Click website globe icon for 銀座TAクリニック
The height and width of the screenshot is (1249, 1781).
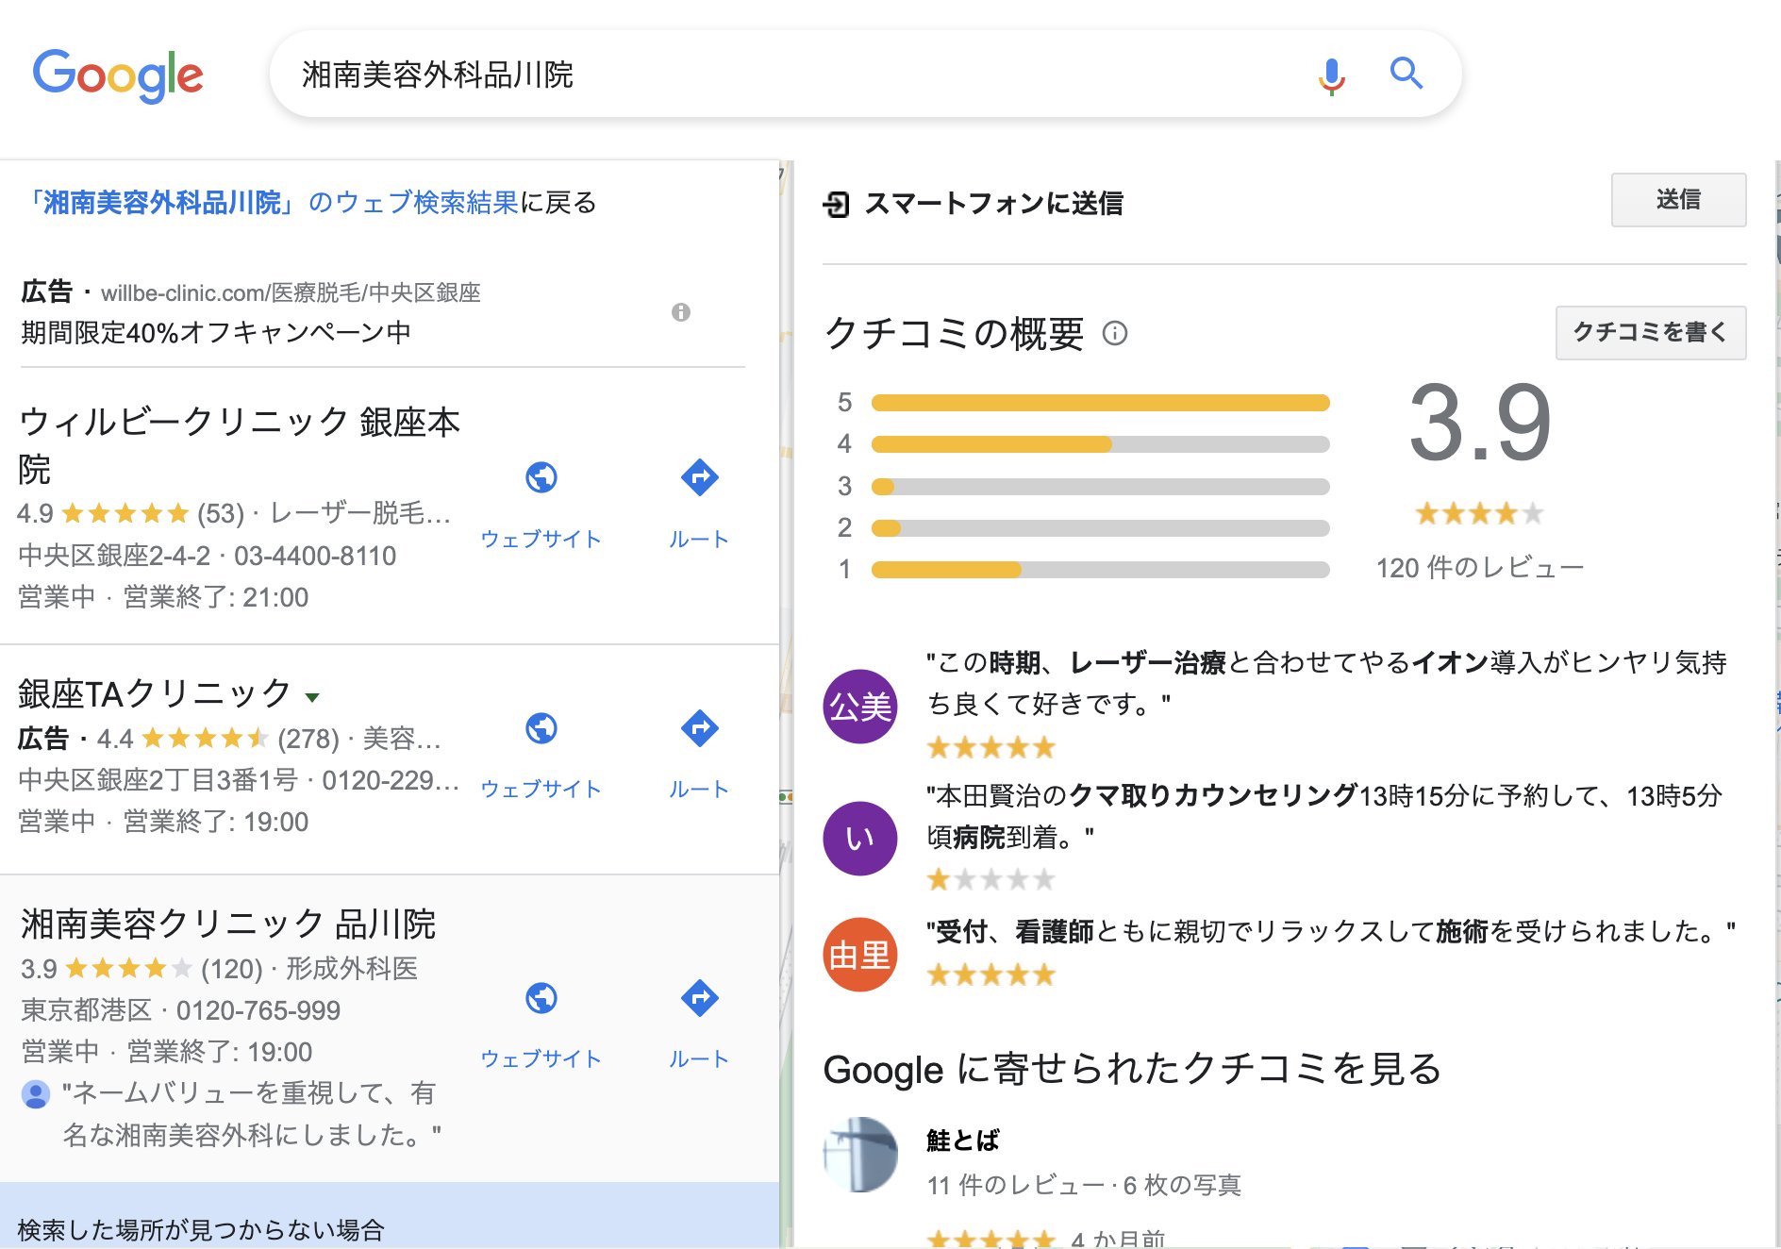[541, 728]
